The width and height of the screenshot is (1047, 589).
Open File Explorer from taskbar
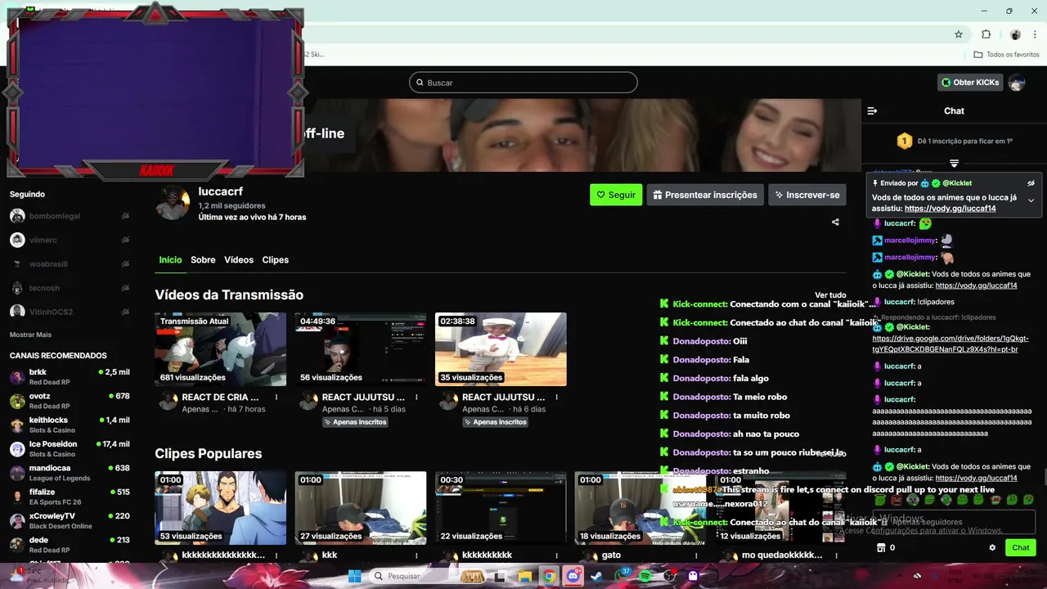coord(525,576)
